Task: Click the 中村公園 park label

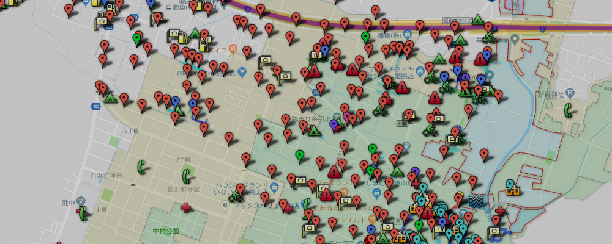Action: pyautogui.click(x=166, y=232)
